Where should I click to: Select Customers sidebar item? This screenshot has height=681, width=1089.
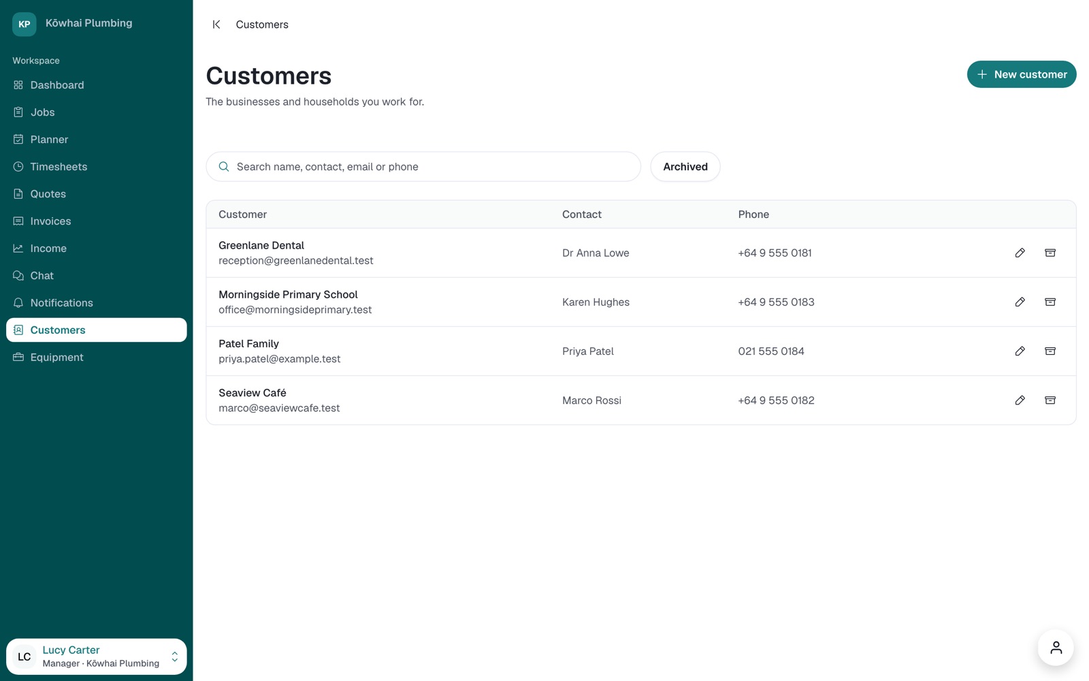97,330
